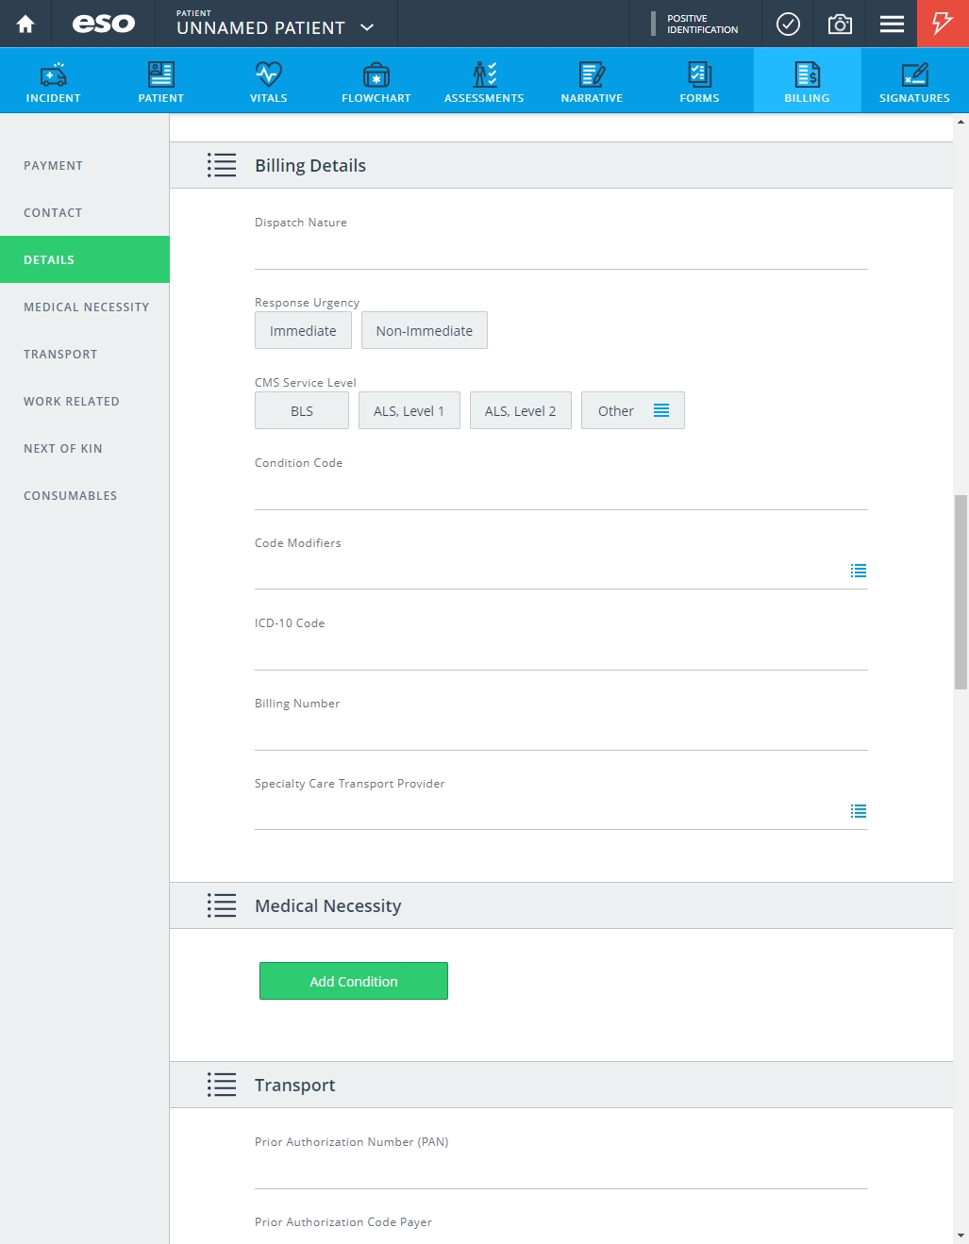Switch to the Narrative tab
969x1244 pixels.
click(x=592, y=81)
